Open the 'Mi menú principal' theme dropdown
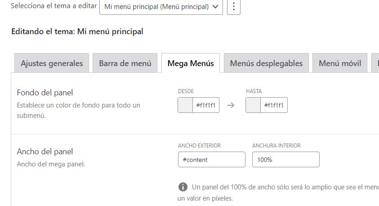This screenshot has width=379, height=206. (x=161, y=7)
